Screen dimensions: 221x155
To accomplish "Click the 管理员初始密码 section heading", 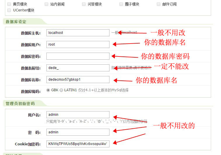I will (x=20, y=104).
